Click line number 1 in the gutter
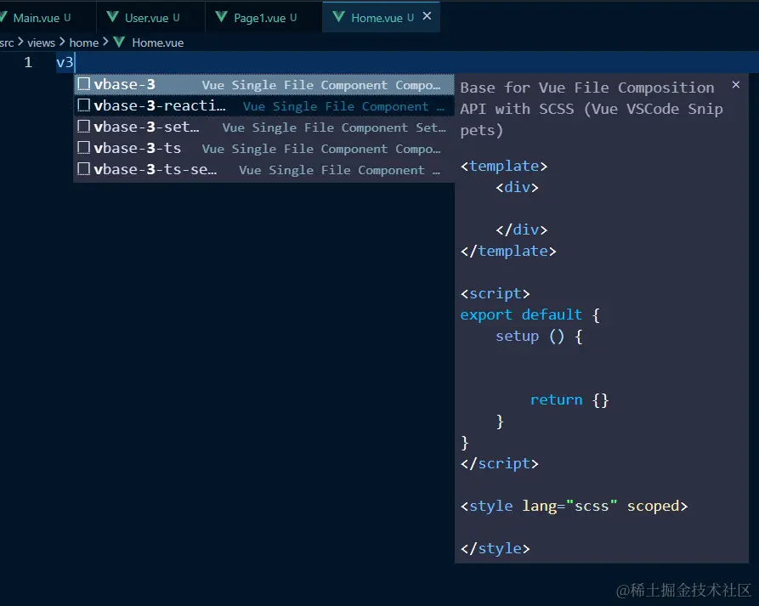The width and height of the screenshot is (759, 606). 28,62
